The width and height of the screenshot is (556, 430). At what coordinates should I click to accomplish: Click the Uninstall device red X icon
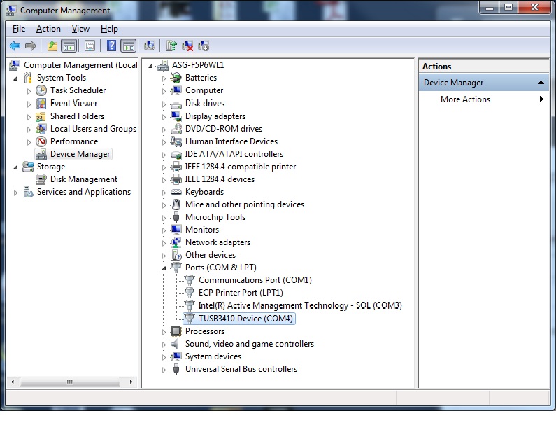187,46
